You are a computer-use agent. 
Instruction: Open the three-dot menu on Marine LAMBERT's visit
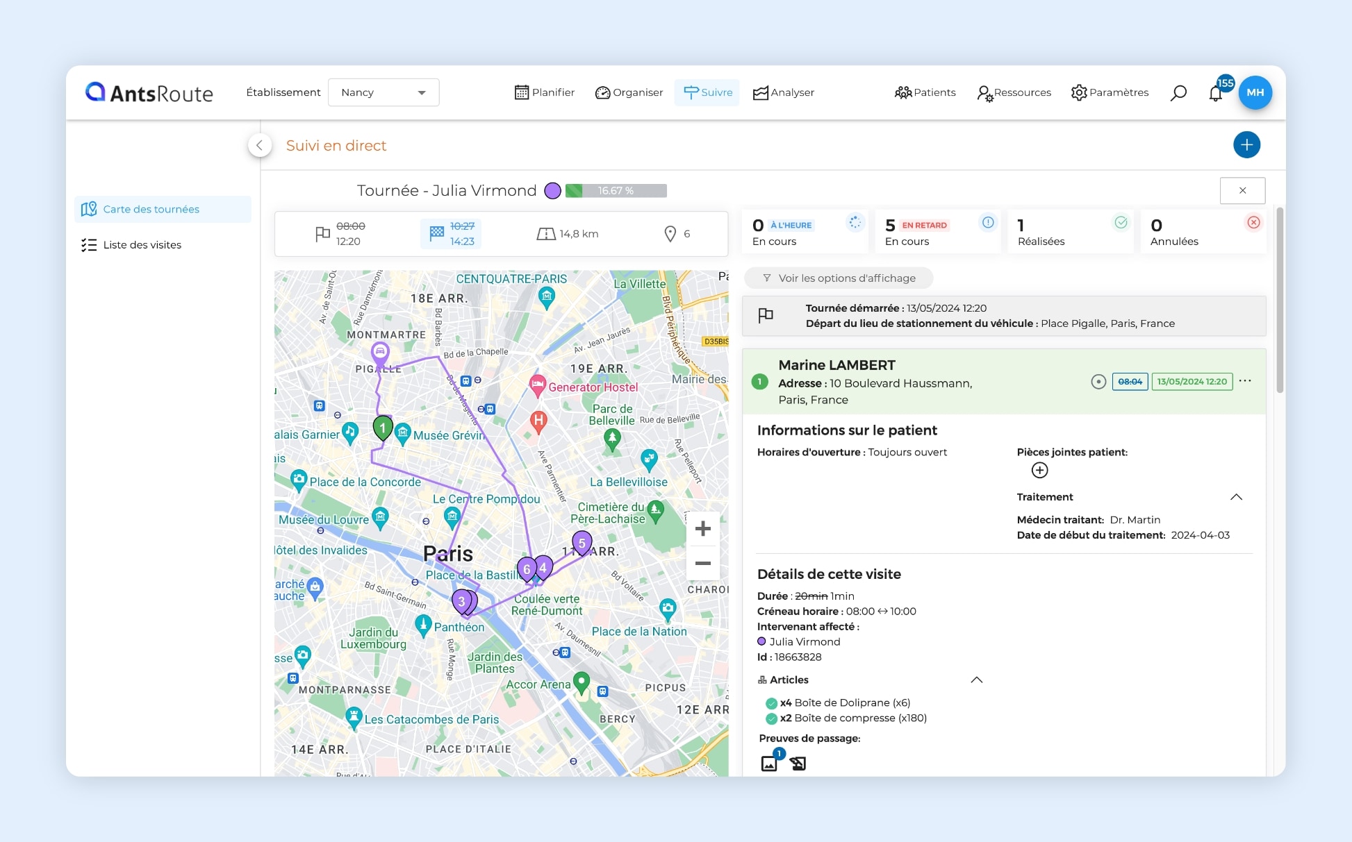tap(1245, 381)
